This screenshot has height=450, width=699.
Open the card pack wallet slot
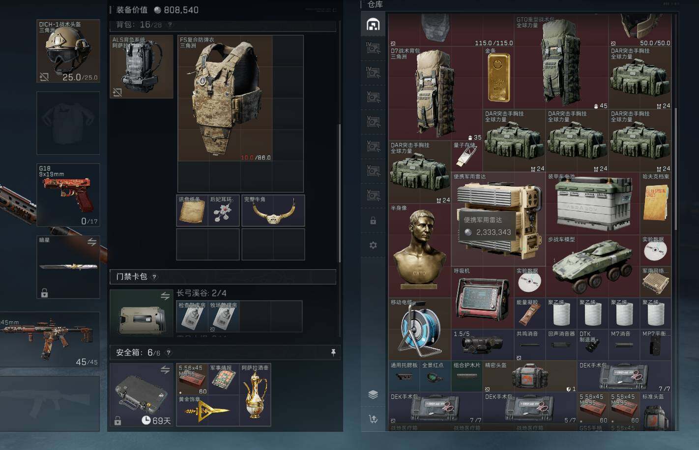coord(142,313)
